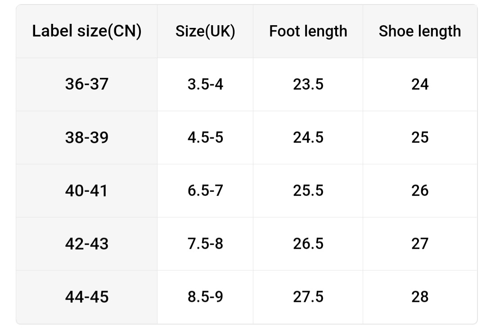The height and width of the screenshot is (332, 486).
Task: Click the shoe length 26 cell
Action: coord(420,191)
